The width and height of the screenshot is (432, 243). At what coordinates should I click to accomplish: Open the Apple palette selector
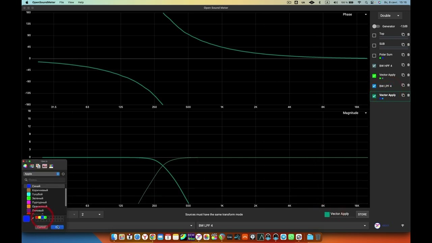pyautogui.click(x=42, y=174)
